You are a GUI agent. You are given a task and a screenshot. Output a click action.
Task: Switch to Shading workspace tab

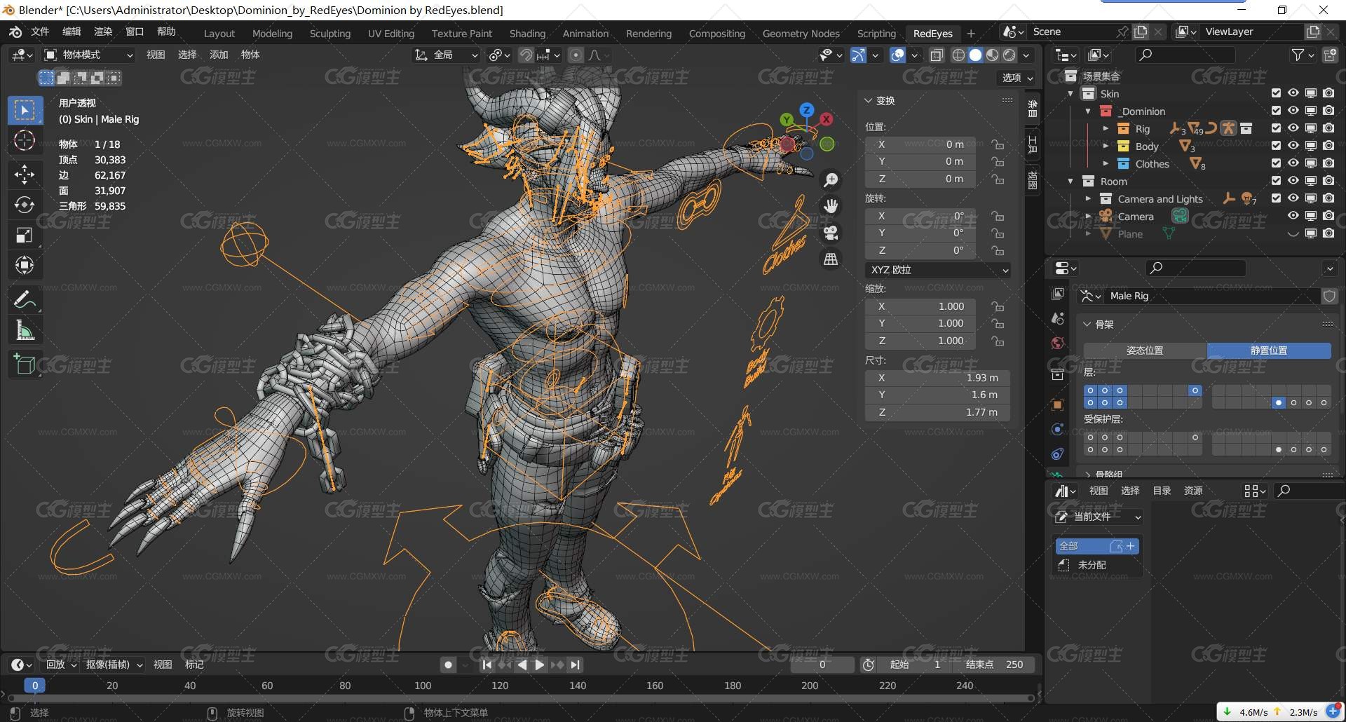[x=527, y=34]
